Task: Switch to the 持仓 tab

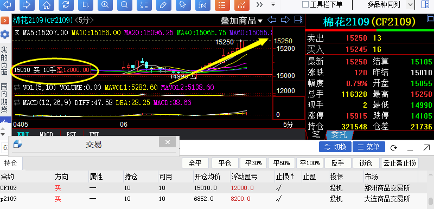Action: coord(10,163)
